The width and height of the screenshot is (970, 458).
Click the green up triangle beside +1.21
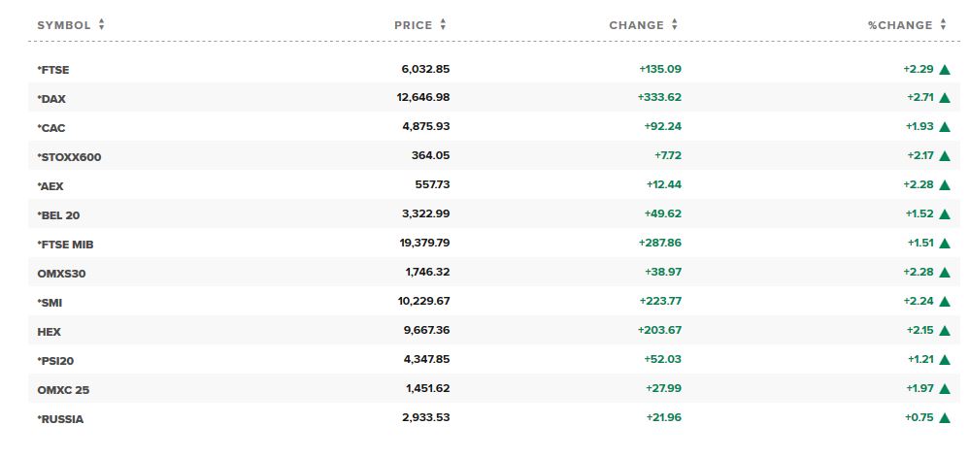tap(944, 359)
